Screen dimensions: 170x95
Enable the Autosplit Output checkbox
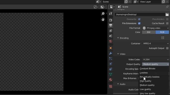167,48
